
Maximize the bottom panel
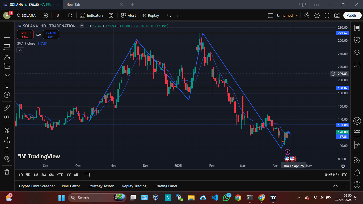(x=345, y=186)
